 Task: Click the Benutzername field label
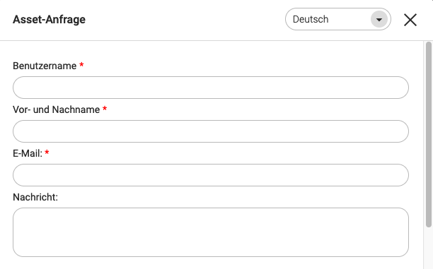[45, 66]
